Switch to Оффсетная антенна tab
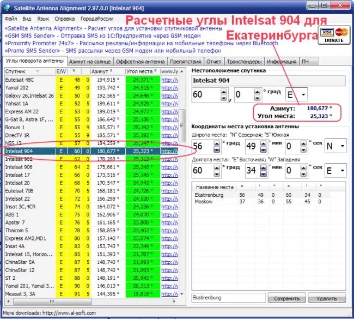Screen dimensions: 354x319 140,62
